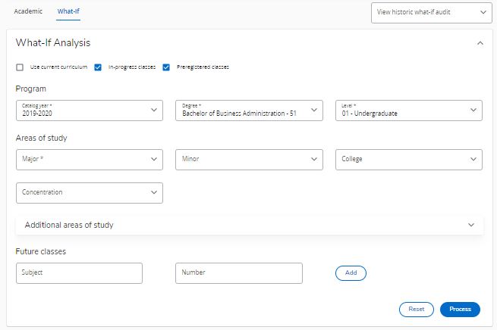497x330 pixels.
Task: Enable the Use current curriculum checkbox
Action: click(20, 67)
